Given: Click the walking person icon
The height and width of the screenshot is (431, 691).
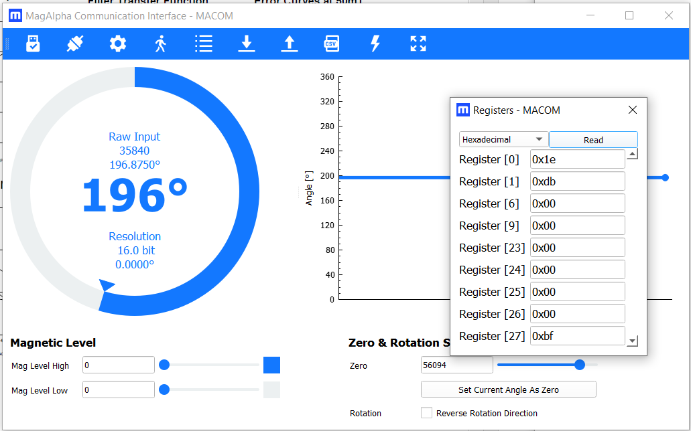Looking at the screenshot, I should click(x=160, y=44).
